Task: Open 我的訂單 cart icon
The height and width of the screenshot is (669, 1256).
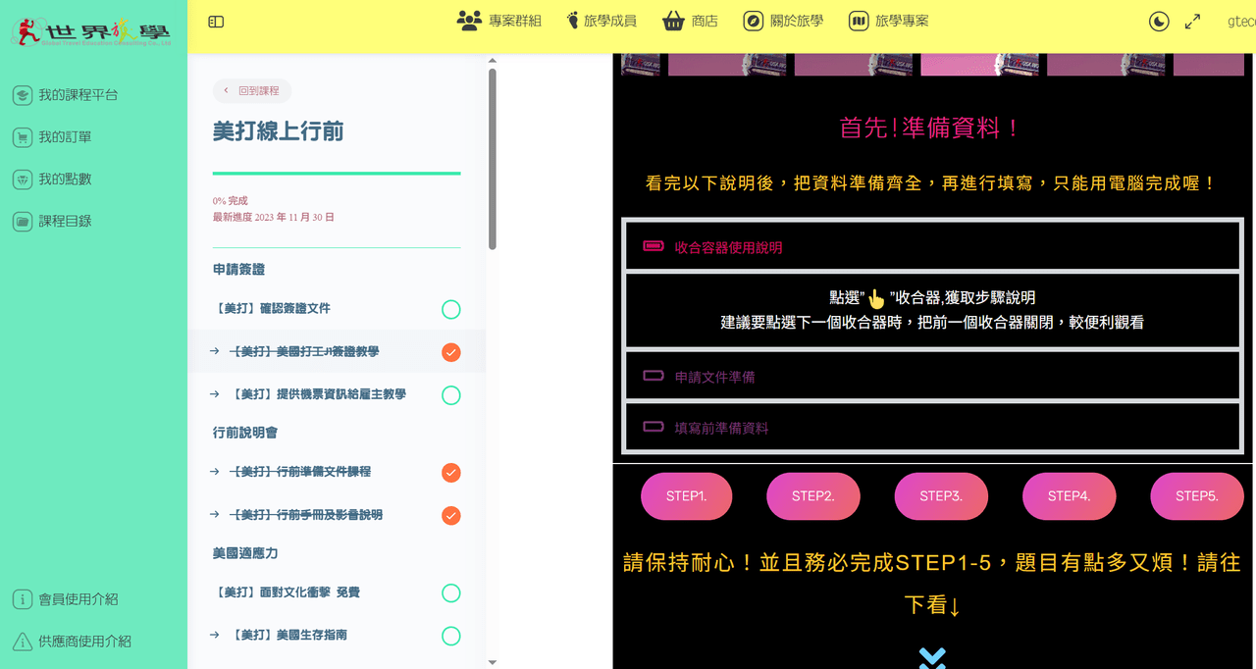Action: point(22,137)
